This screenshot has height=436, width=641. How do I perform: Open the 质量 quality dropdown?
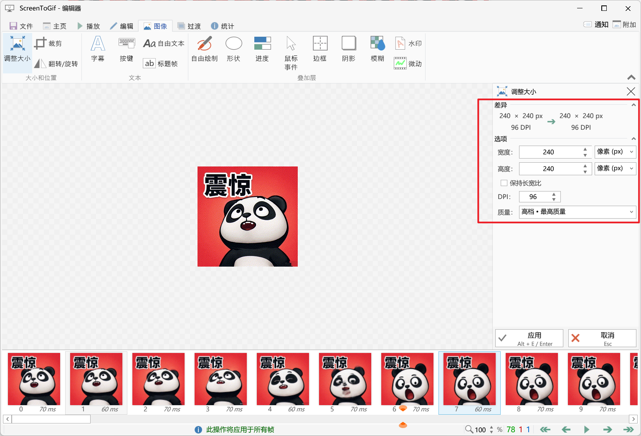click(578, 212)
